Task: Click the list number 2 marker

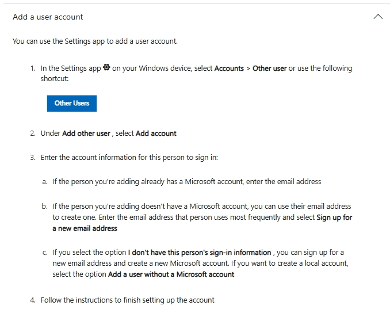Action: click(33, 133)
